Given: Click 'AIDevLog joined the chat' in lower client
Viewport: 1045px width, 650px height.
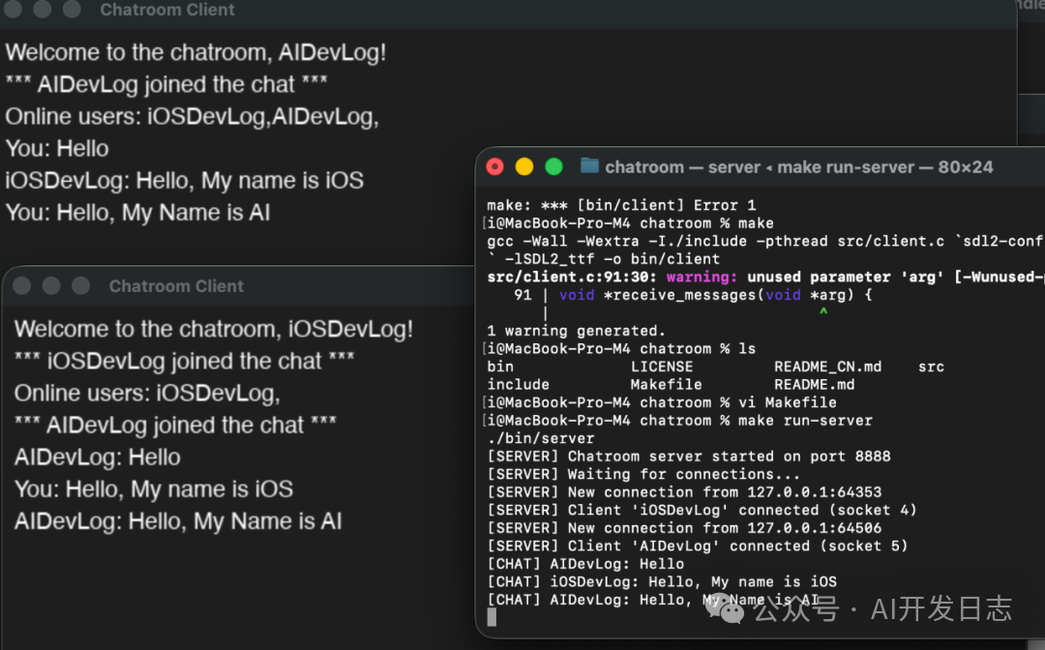Looking at the screenshot, I should (176, 425).
